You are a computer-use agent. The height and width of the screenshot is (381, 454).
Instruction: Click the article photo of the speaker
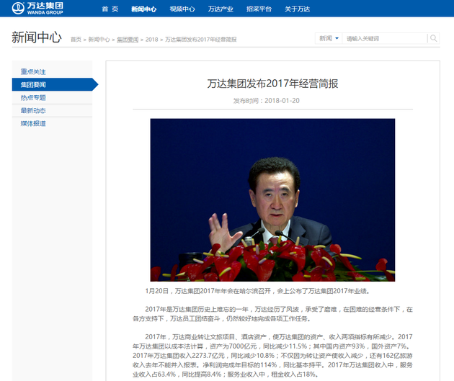[272, 200]
